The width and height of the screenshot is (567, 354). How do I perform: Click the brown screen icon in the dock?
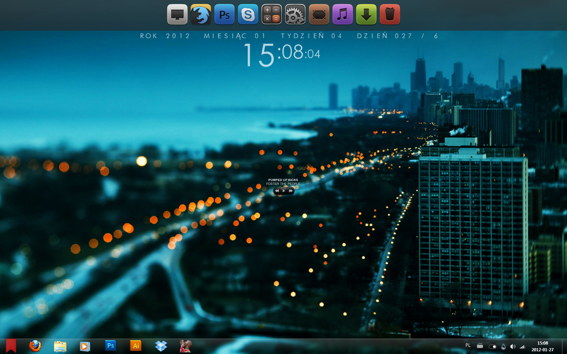[x=319, y=15]
